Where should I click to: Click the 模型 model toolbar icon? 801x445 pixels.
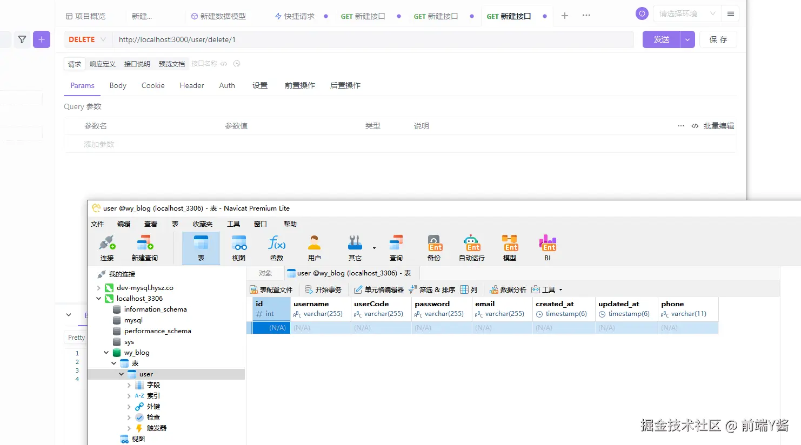[510, 248]
